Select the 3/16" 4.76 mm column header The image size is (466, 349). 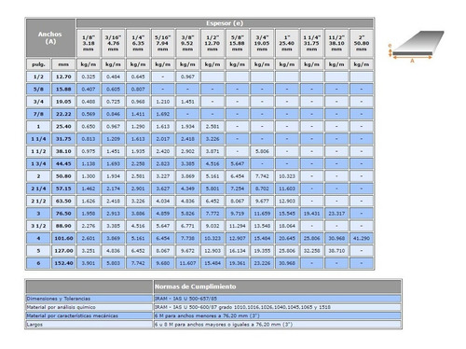click(x=113, y=43)
